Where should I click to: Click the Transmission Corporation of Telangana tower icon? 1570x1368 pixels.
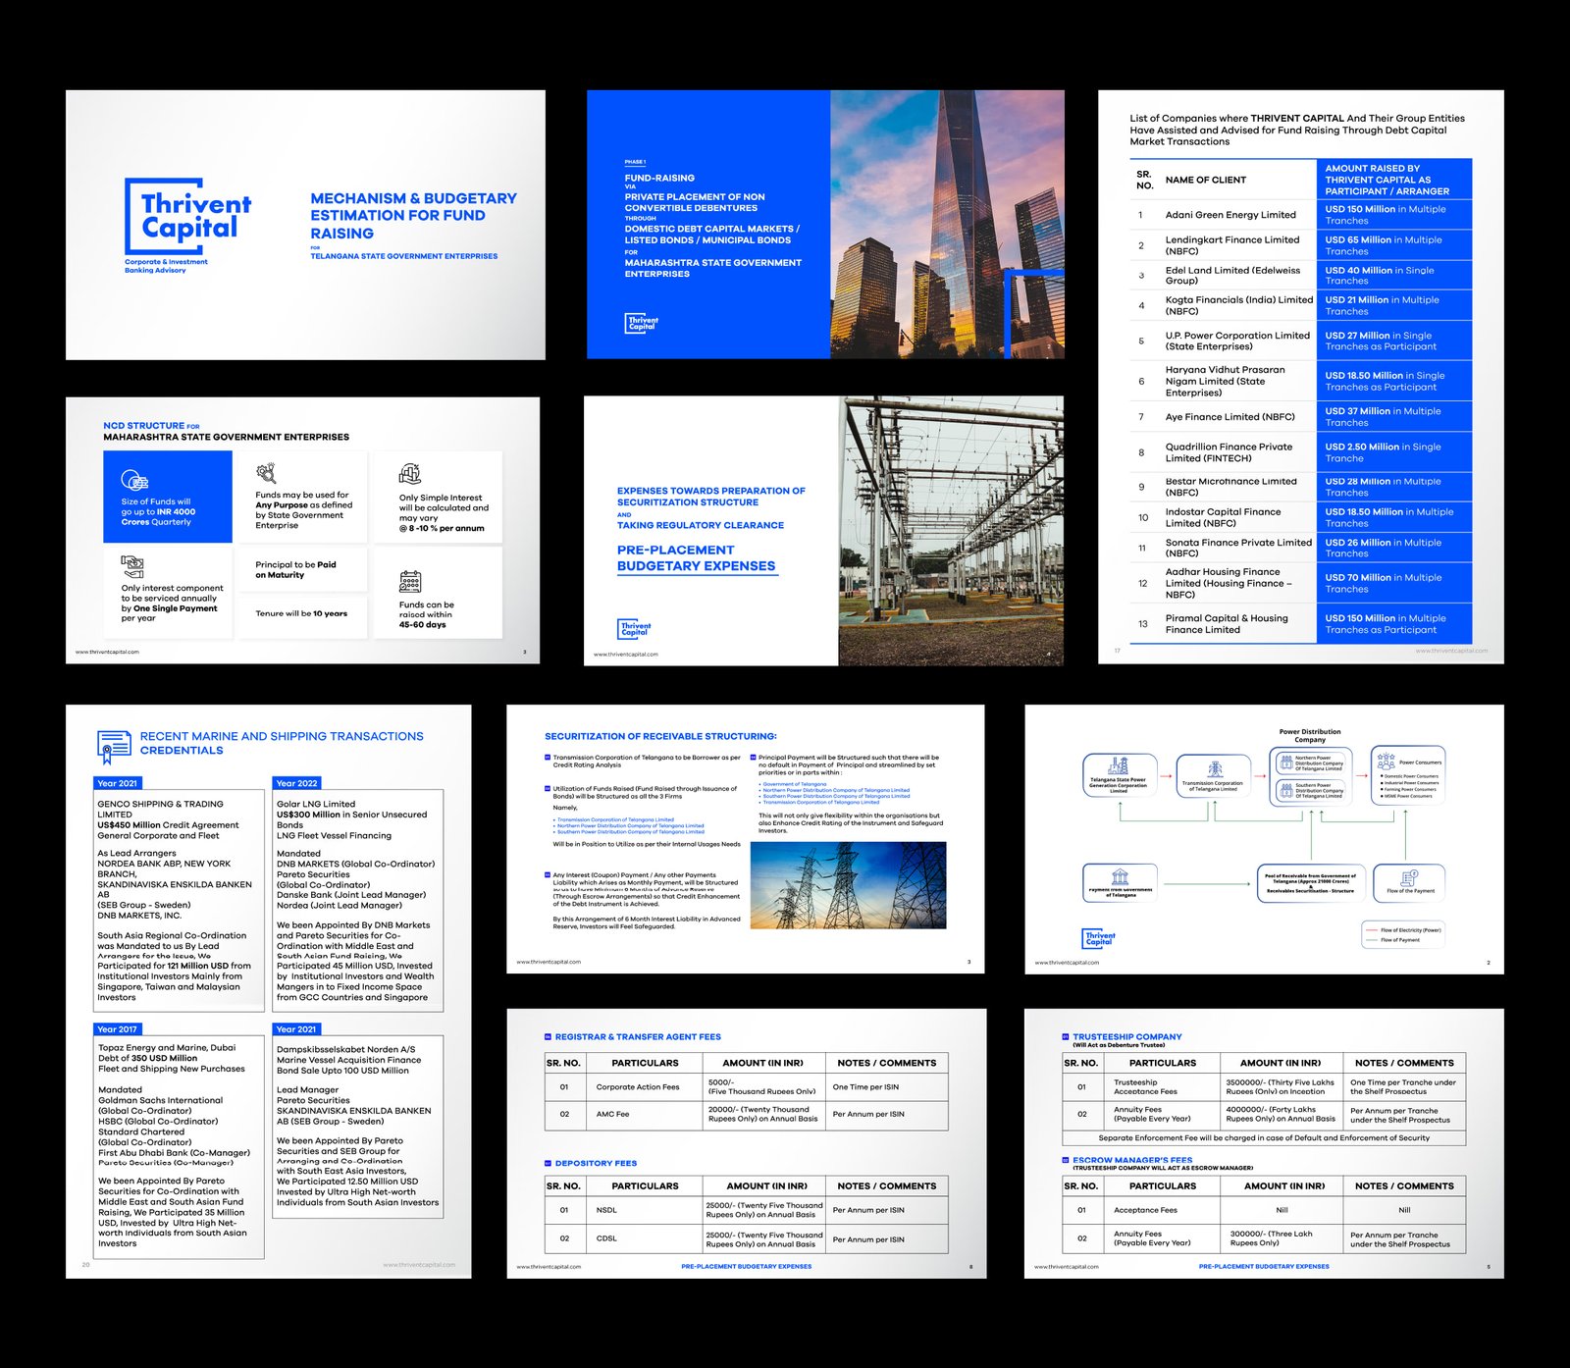pos(1215,769)
